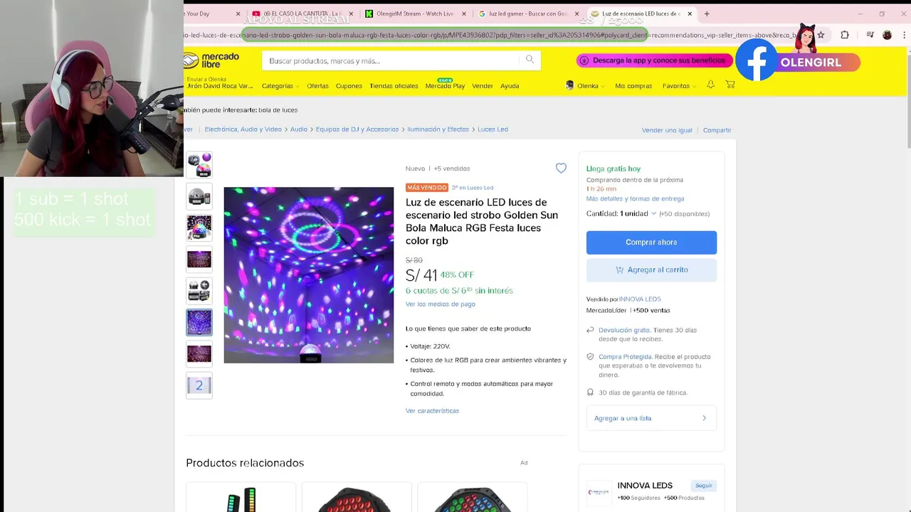The image size is (911, 512).
Task: Click the Compra Protegida shield icon
Action: (590, 356)
